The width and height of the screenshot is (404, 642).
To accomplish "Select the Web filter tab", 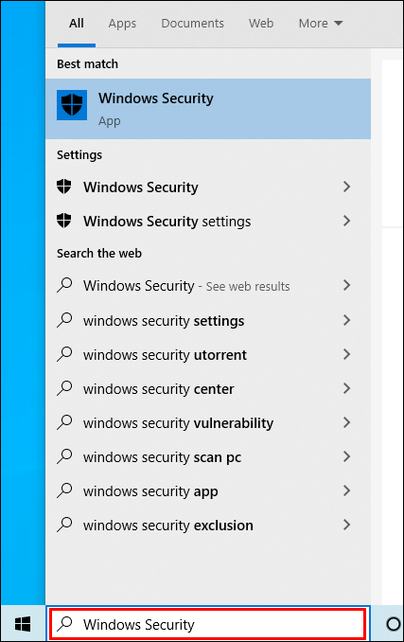I will tap(261, 24).
